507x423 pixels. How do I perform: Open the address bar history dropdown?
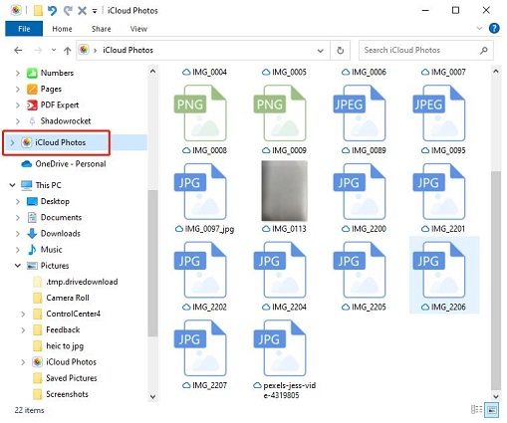[x=321, y=51]
